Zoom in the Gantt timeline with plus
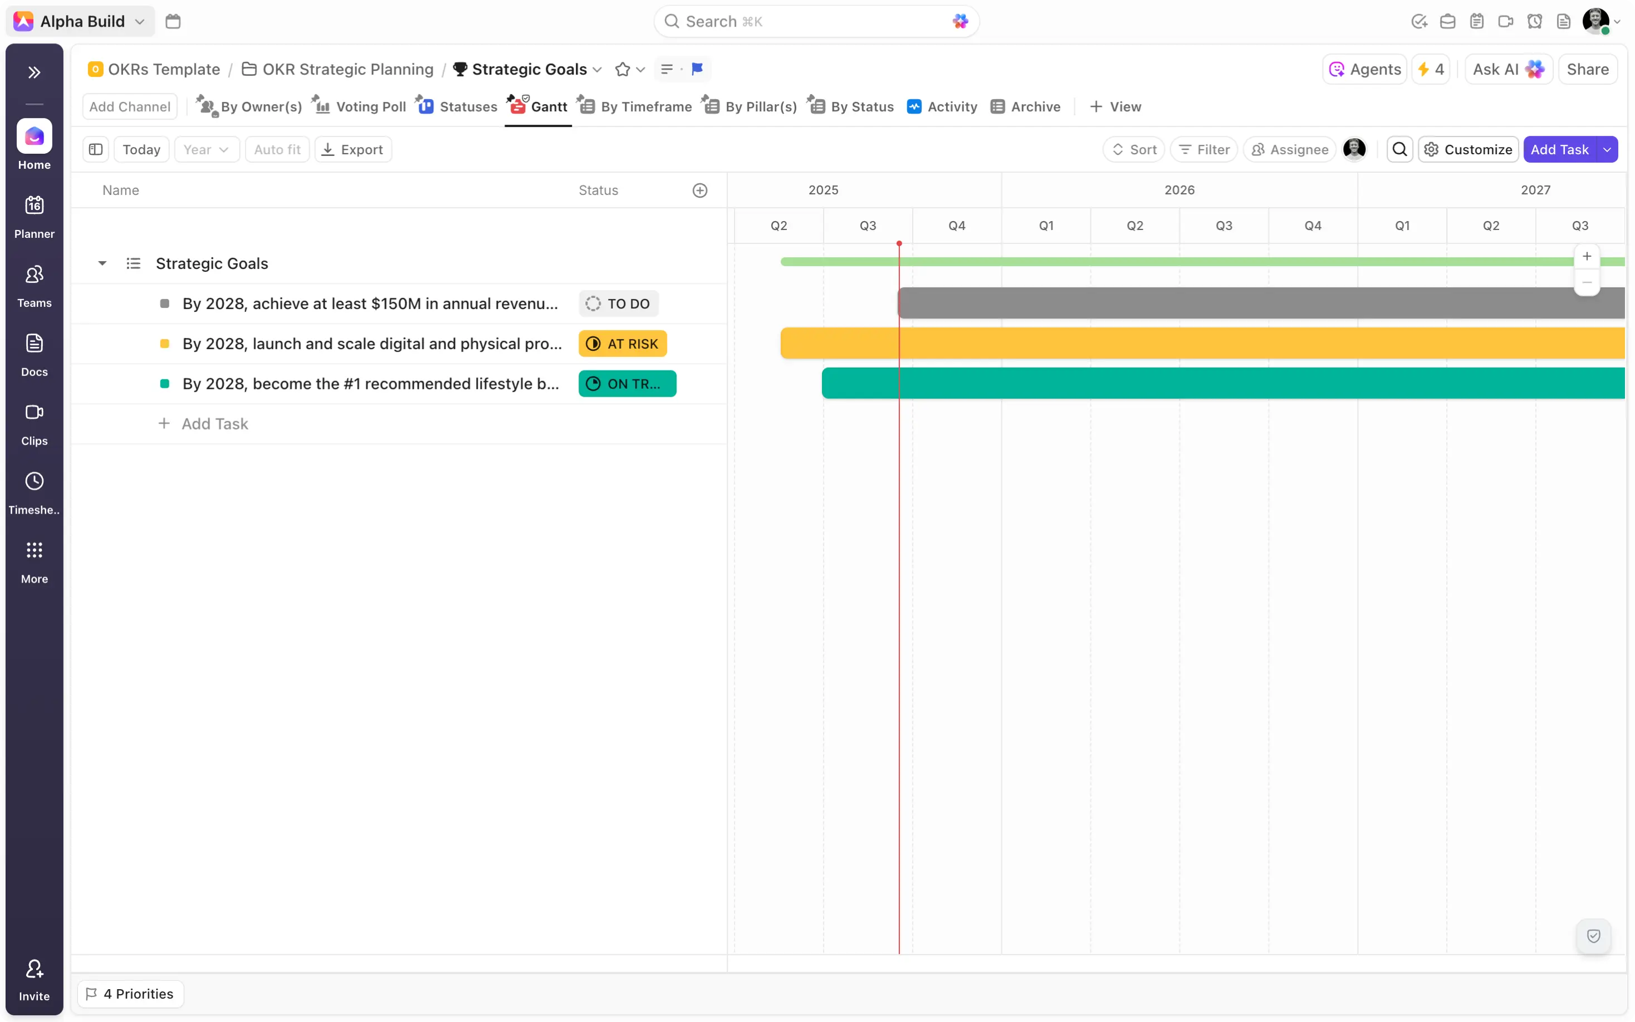 coord(1587,257)
